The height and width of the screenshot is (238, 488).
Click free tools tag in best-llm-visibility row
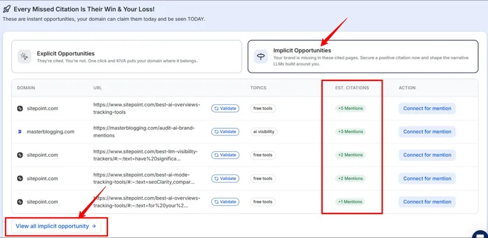(263, 155)
